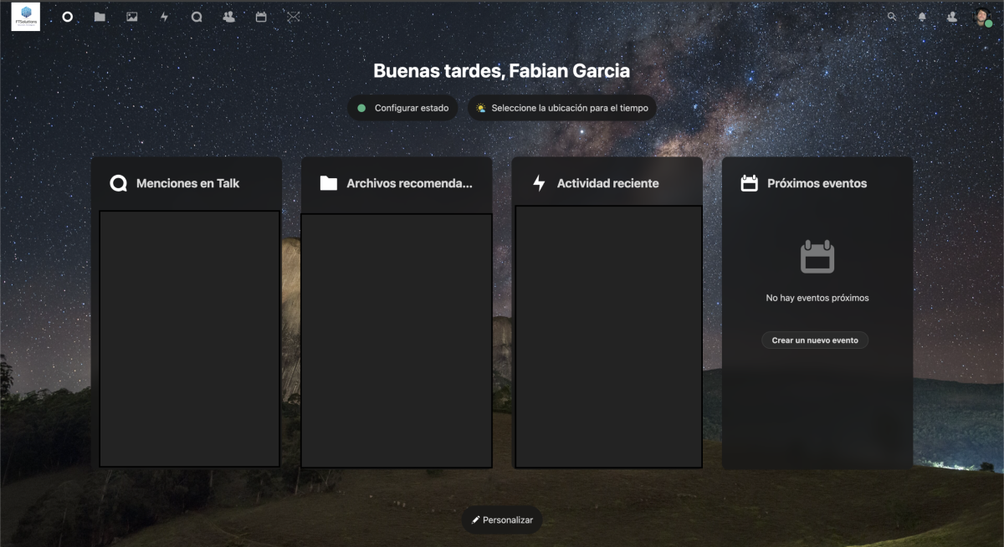Open the Talk chat icon

pyautogui.click(x=197, y=17)
